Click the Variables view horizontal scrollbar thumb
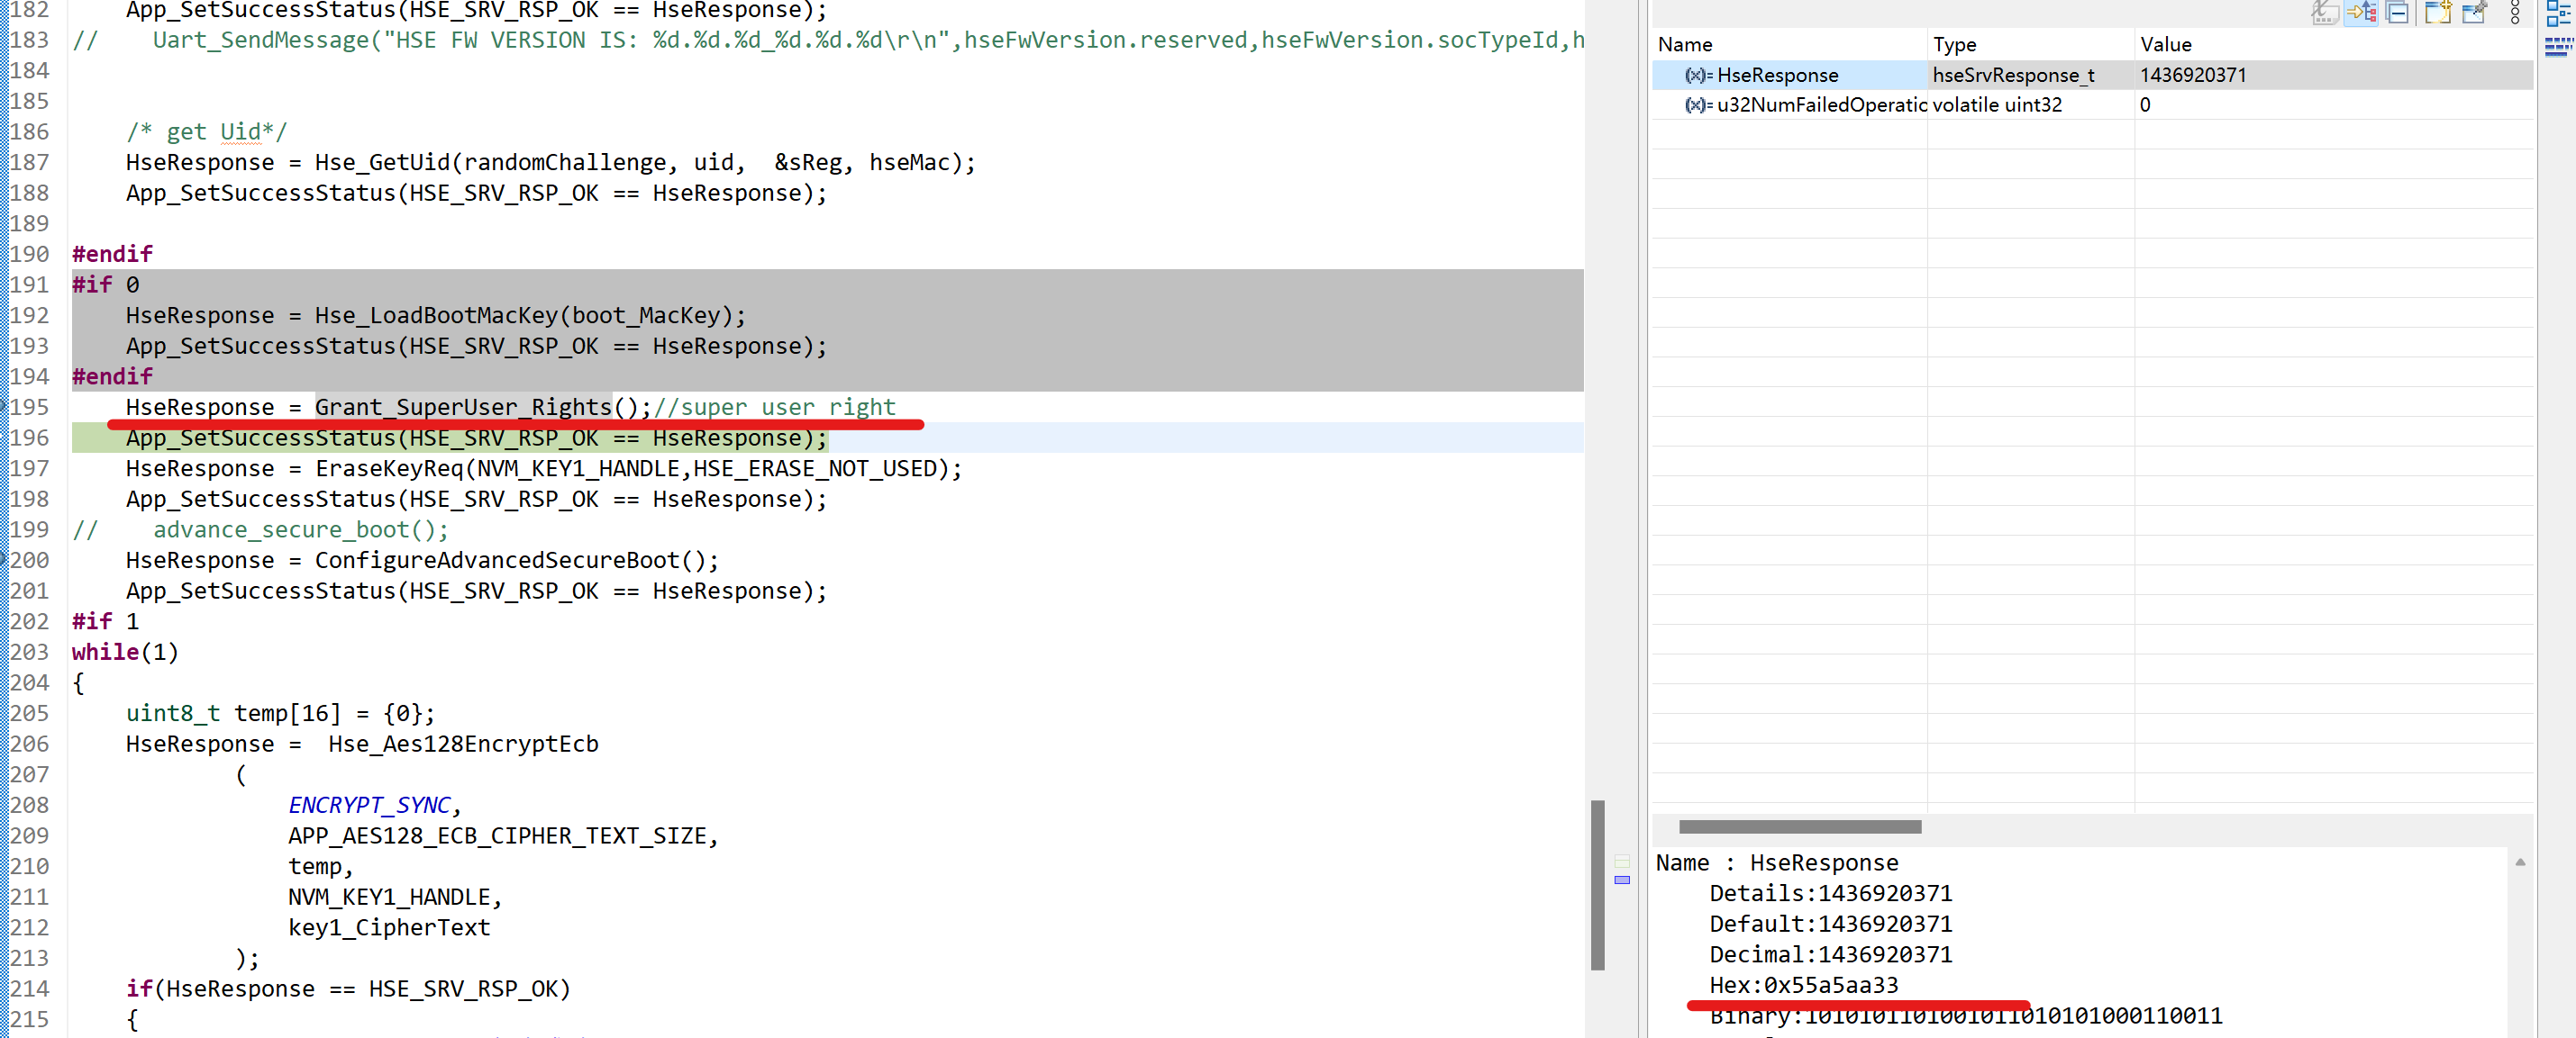Viewport: 2576px width, 1038px height. point(1800,826)
